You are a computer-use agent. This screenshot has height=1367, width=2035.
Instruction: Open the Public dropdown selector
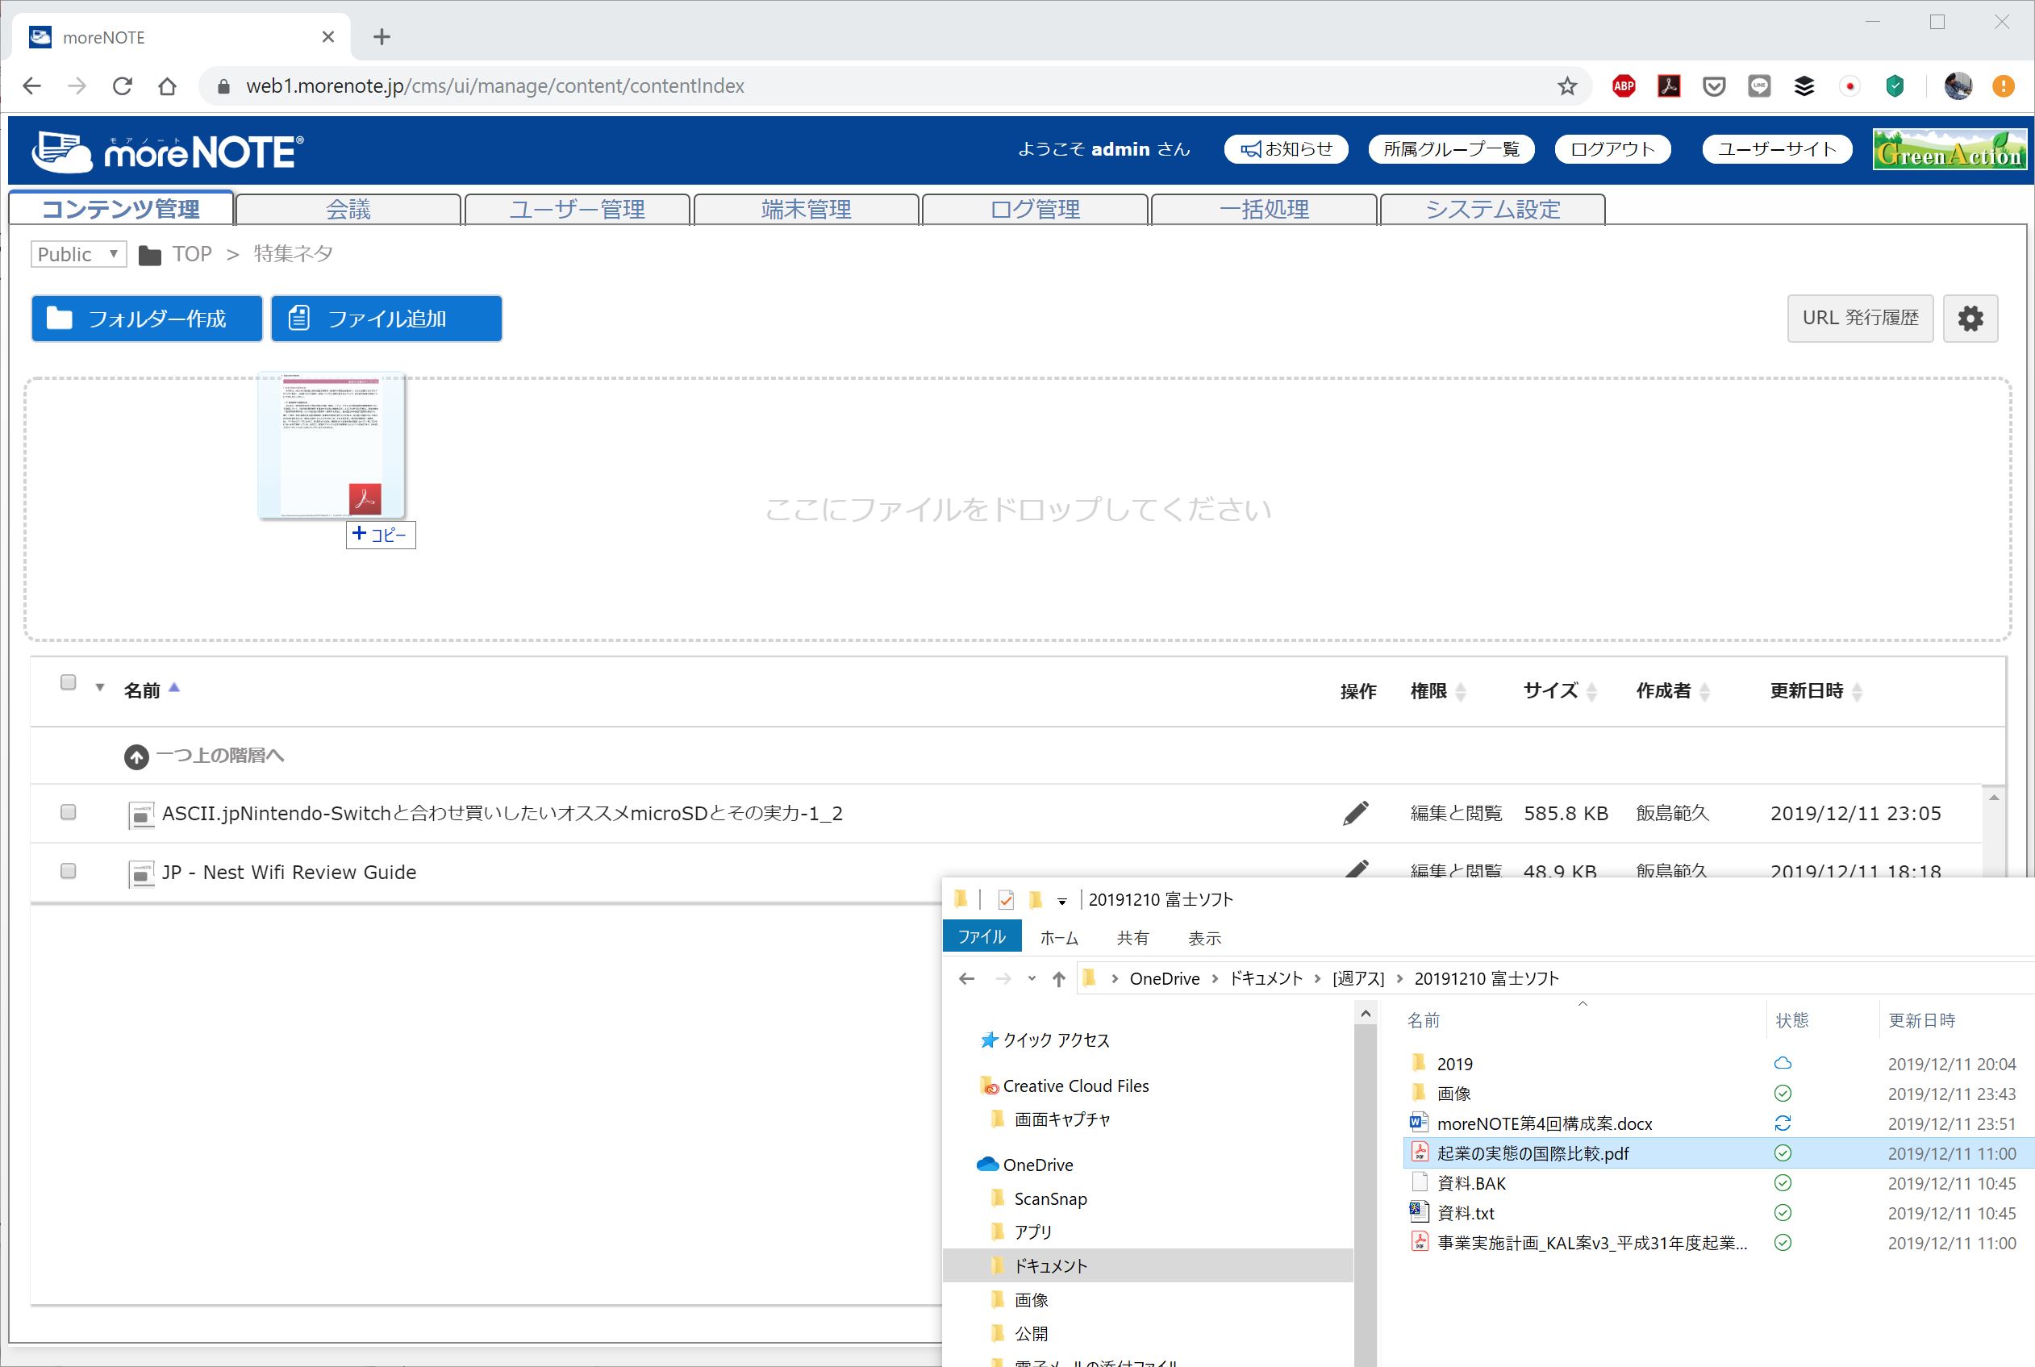coord(77,254)
